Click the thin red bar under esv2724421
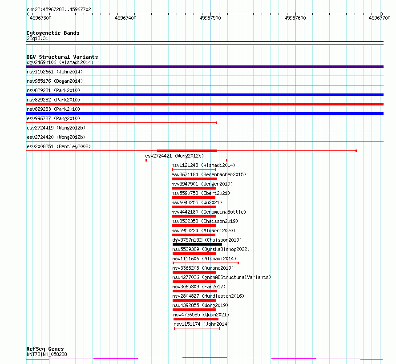Image resolution: width=396 pixels, height=364 pixels. tap(186, 160)
